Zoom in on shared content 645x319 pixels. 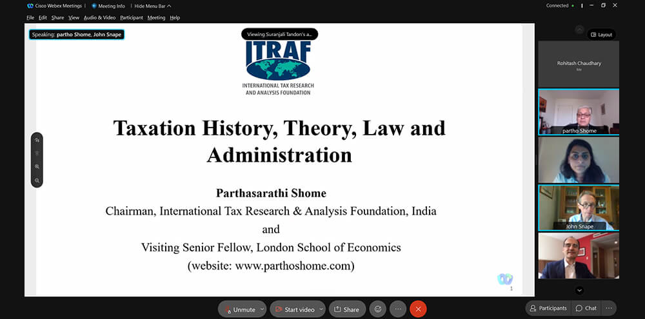pyautogui.click(x=37, y=166)
